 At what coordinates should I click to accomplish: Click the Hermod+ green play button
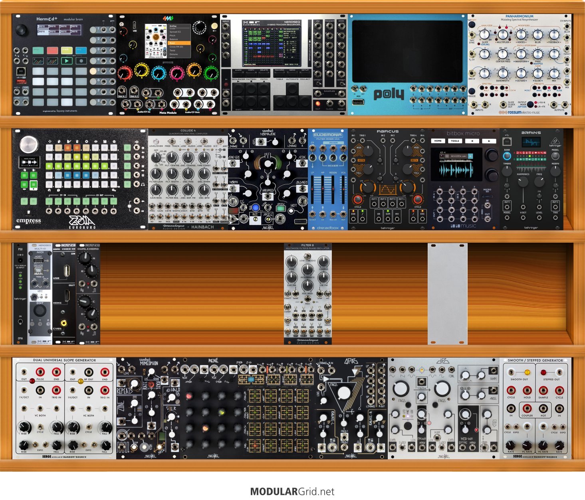[x=67, y=61]
